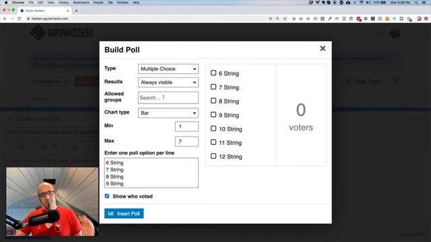
Task: Check the 12 String option
Action: 213,156
